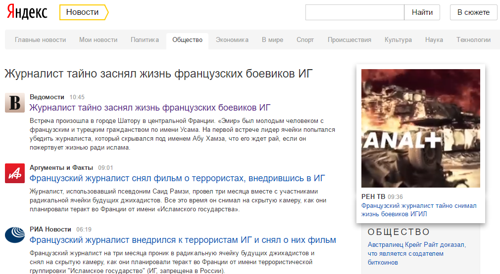Screen dimensions: 500x274
Task: Open РИА Новости headline about терористам ИГ
Action: [x=183, y=240]
